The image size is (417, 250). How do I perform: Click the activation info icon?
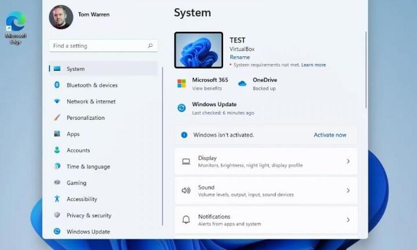(184, 135)
